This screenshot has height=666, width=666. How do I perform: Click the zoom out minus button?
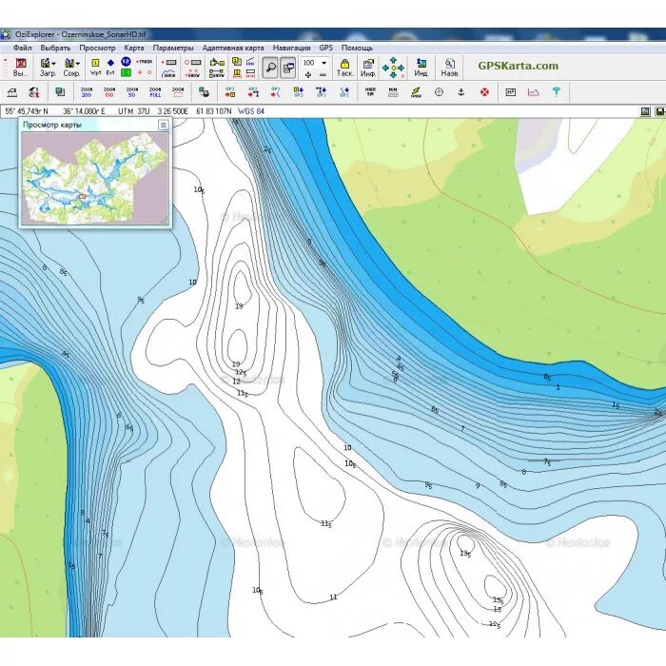pos(323,74)
